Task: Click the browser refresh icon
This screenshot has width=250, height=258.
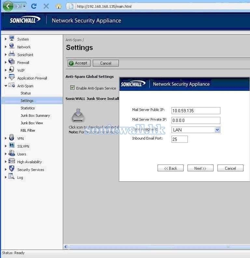Action: coord(34,6)
